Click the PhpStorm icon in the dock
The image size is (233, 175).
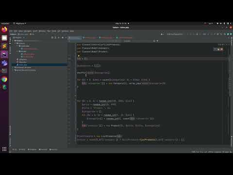(x=4, y=54)
